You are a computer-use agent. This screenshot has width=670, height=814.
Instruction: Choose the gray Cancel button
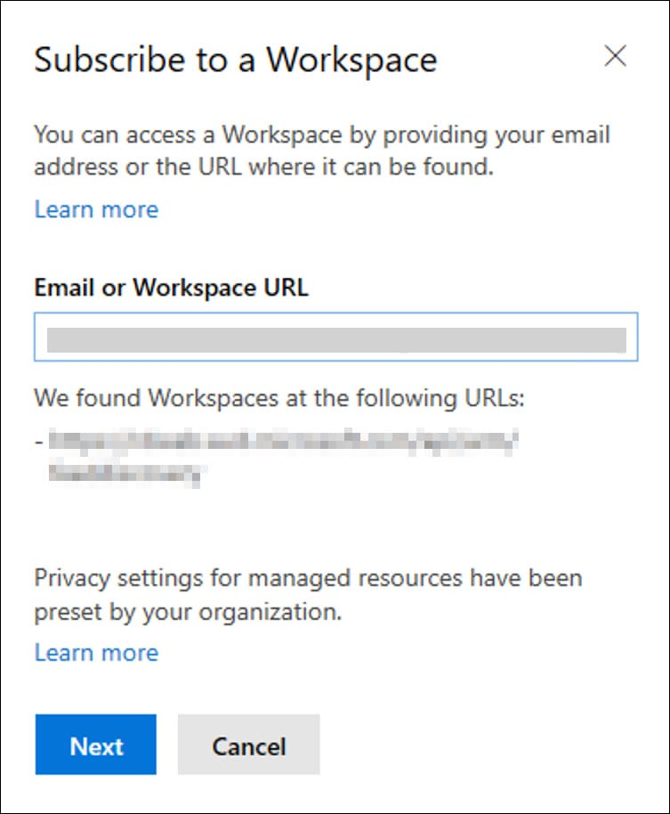point(248,745)
